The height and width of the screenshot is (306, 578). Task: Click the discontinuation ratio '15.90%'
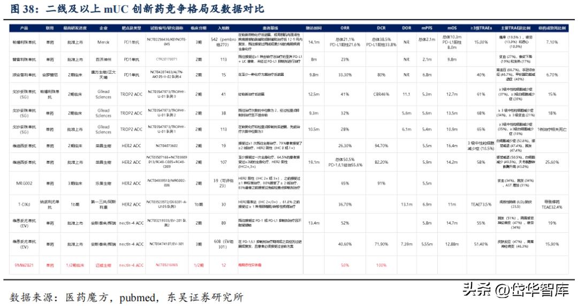tap(552, 244)
